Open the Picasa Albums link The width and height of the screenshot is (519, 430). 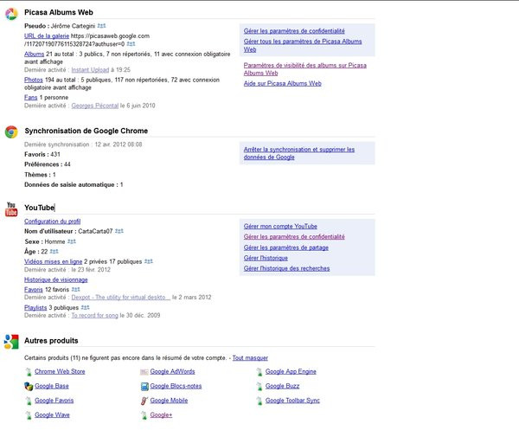pos(34,54)
